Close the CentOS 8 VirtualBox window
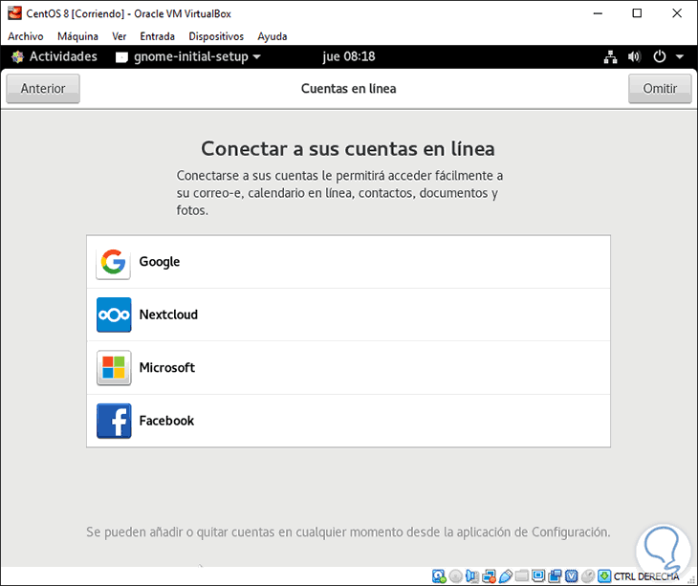The height and width of the screenshot is (586, 698). pos(677,13)
